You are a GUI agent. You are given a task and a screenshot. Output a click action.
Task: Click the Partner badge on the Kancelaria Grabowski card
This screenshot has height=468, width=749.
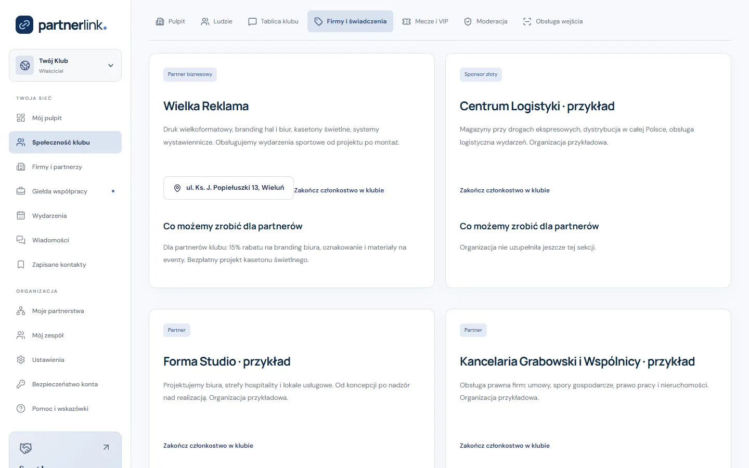[x=473, y=330]
